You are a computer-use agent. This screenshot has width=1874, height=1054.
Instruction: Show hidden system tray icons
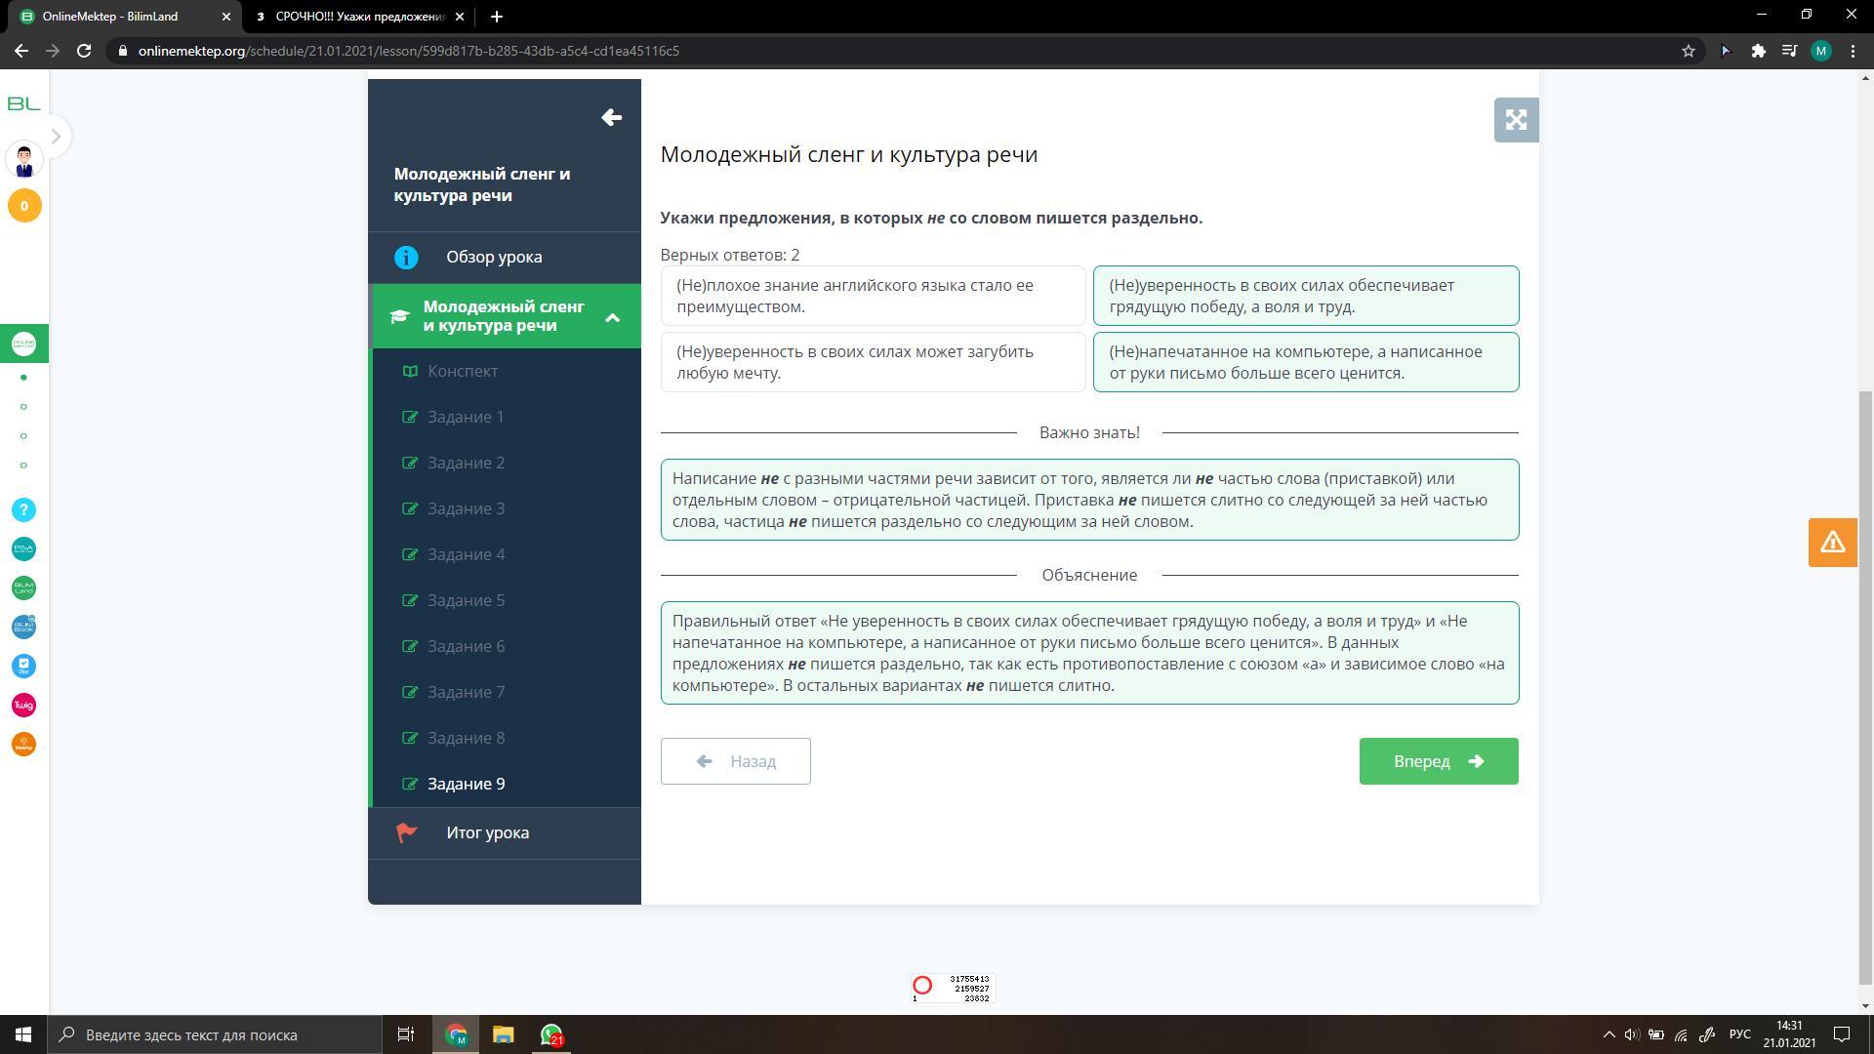(x=1609, y=1034)
